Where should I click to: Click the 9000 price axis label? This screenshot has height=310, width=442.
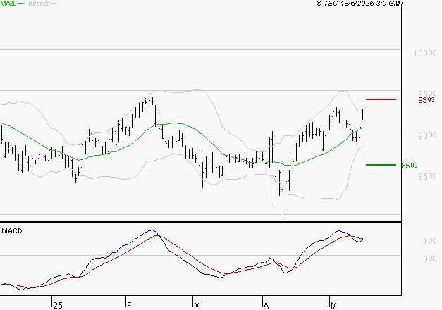(427, 135)
